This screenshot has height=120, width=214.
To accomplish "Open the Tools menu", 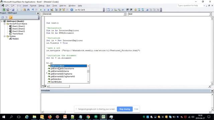I will (x=55, y=6).
